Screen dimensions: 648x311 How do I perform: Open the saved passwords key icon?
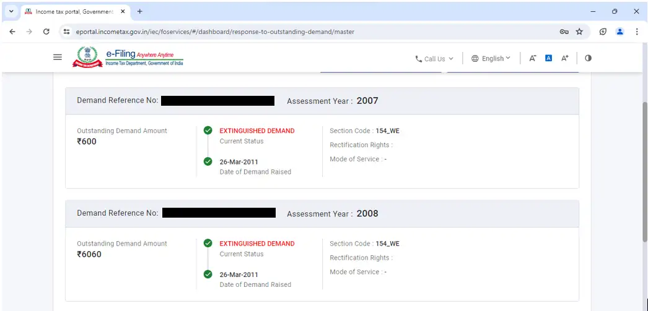564,32
